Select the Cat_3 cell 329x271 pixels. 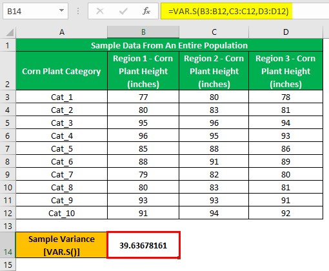(61, 123)
